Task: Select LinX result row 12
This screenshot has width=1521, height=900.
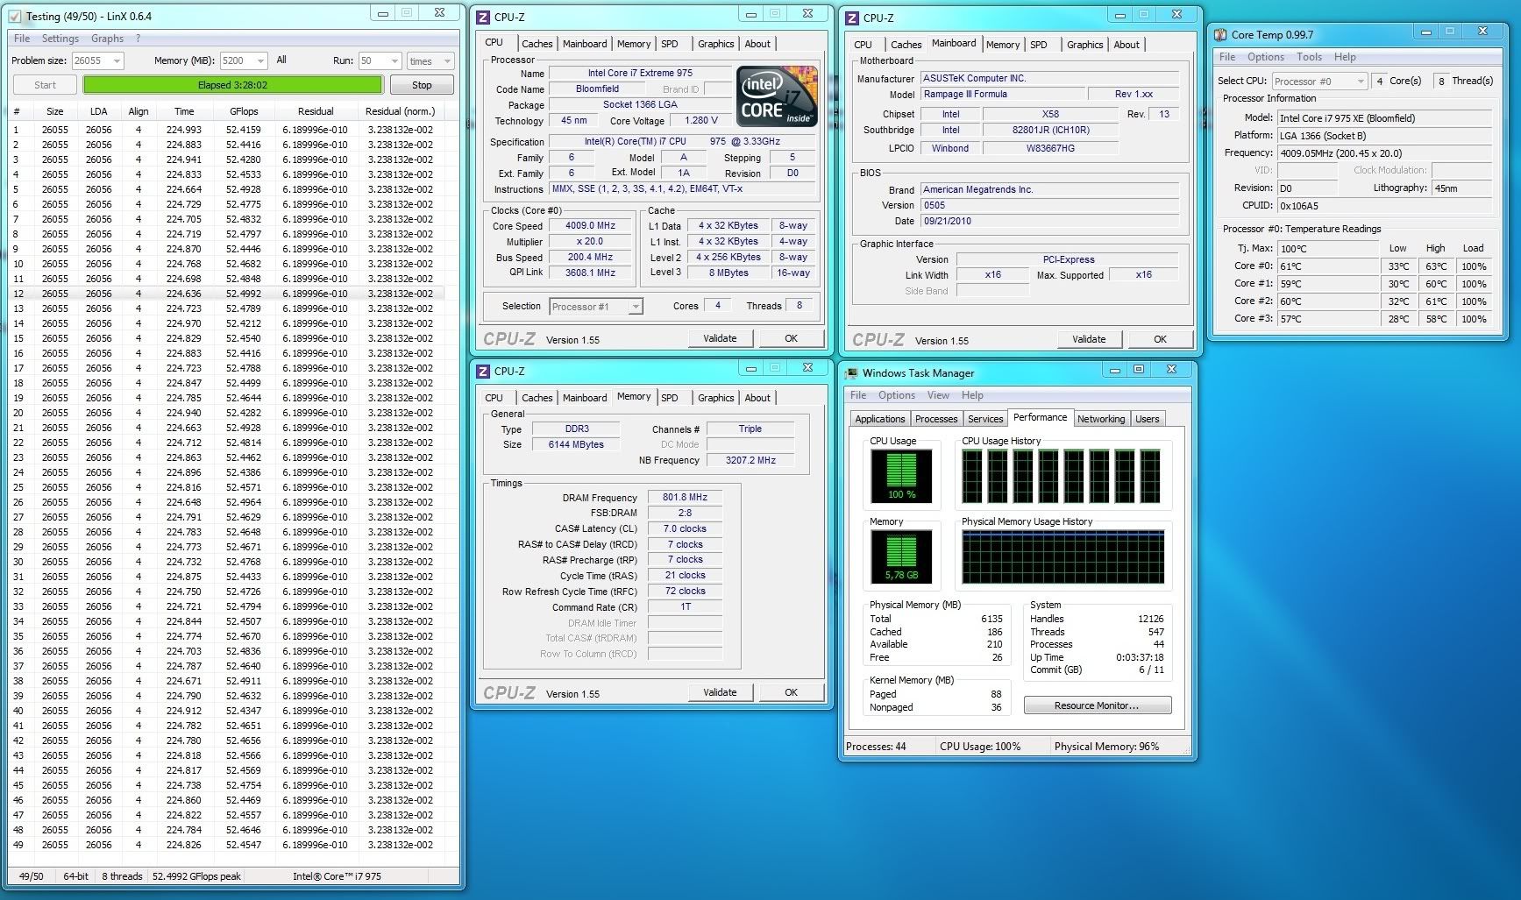Action: (226, 294)
